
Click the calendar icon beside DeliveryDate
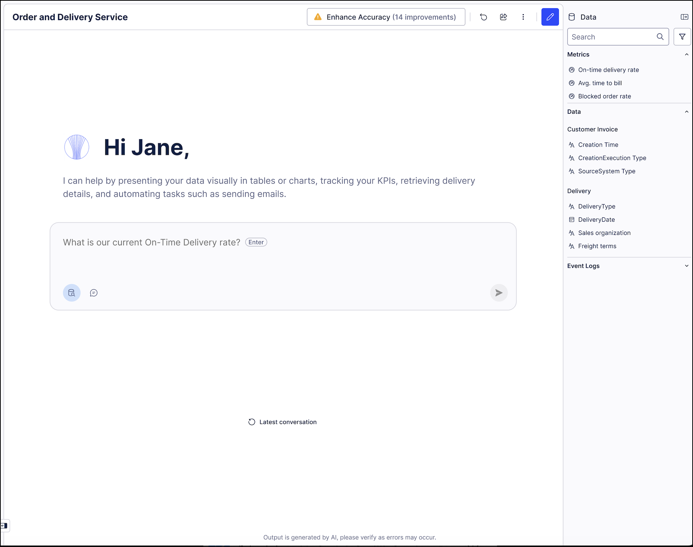tap(572, 220)
